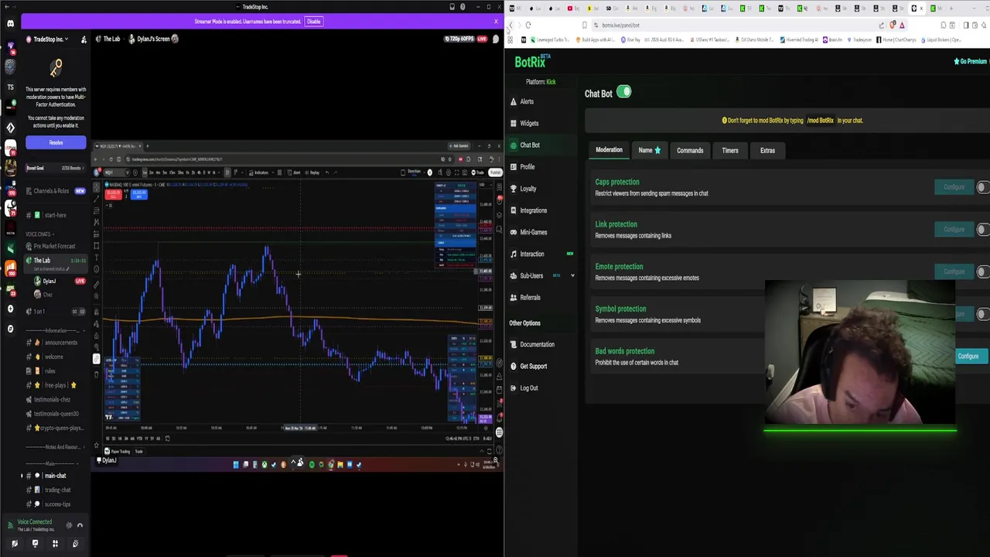Open Get Support in the BotRix sidebar
The width and height of the screenshot is (990, 557).
click(533, 366)
